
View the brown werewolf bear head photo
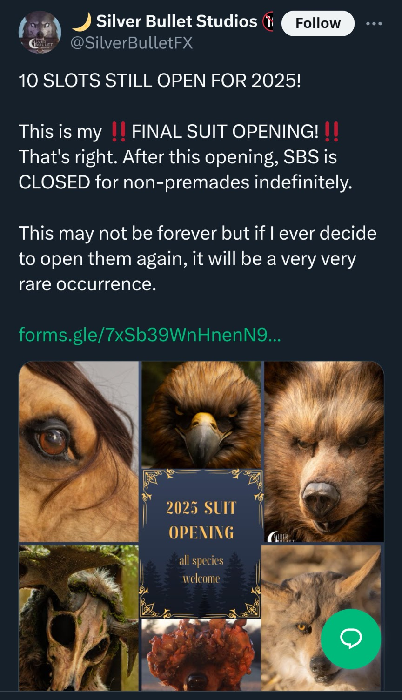[x=324, y=451]
